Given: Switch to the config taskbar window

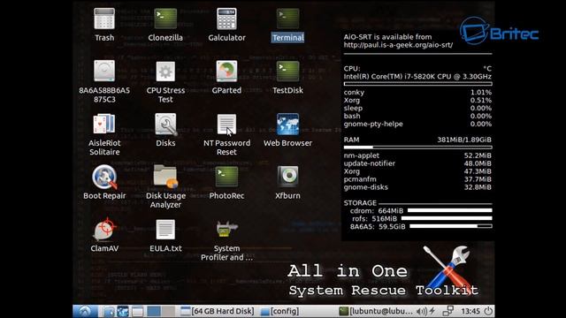Looking at the screenshot, I should (x=280, y=311).
